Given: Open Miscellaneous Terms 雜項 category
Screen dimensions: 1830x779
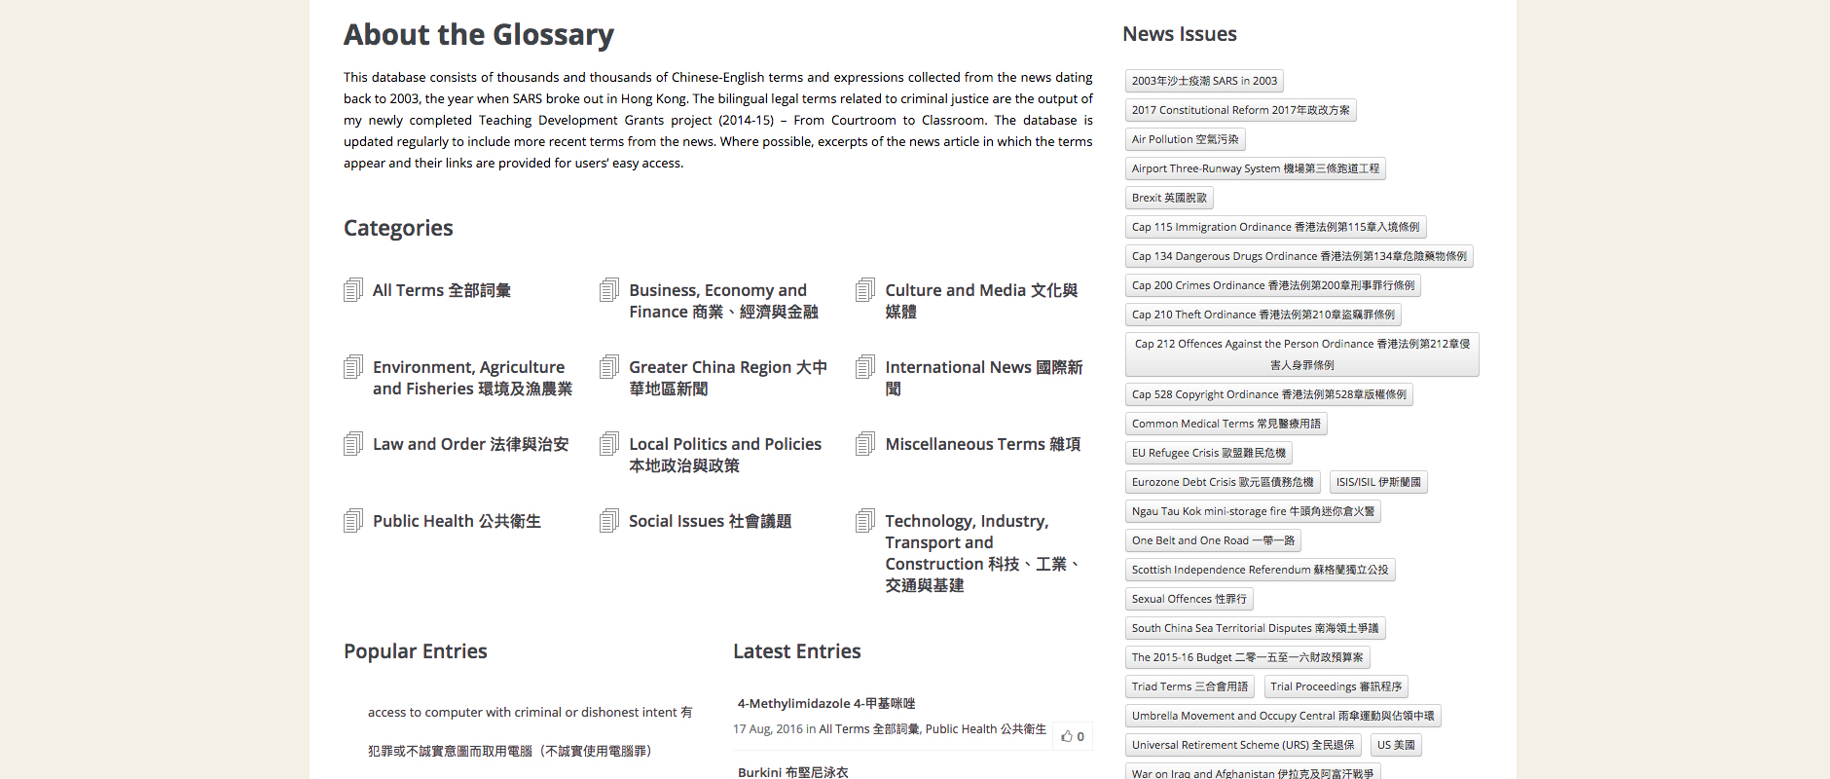Looking at the screenshot, I should (x=983, y=444).
